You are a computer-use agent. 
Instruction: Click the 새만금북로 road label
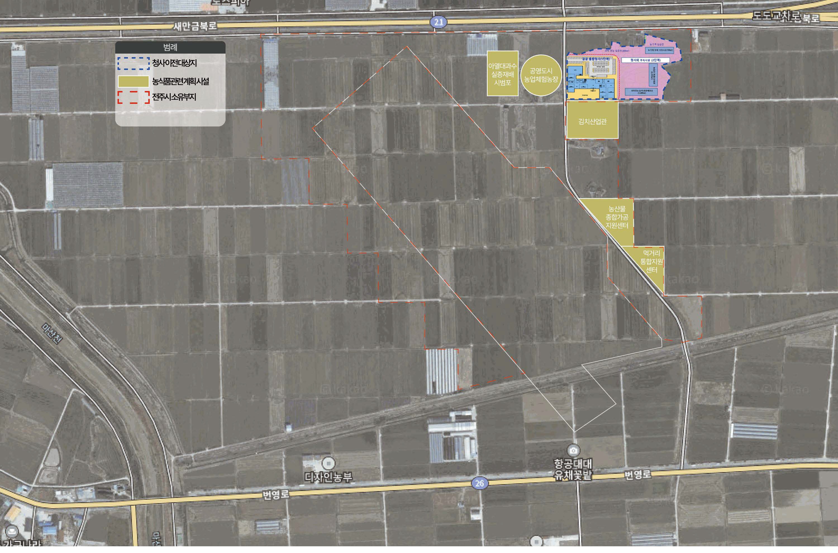coord(195,27)
